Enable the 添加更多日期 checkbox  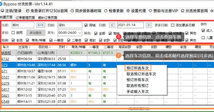click(x=173, y=25)
